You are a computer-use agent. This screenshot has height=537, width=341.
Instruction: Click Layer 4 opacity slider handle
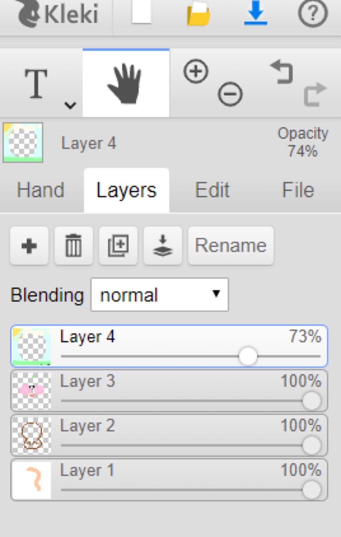point(248,356)
